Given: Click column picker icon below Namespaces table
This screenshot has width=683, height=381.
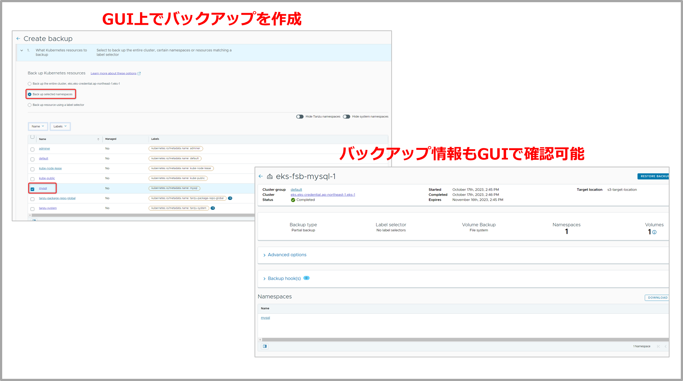Looking at the screenshot, I should (x=265, y=346).
